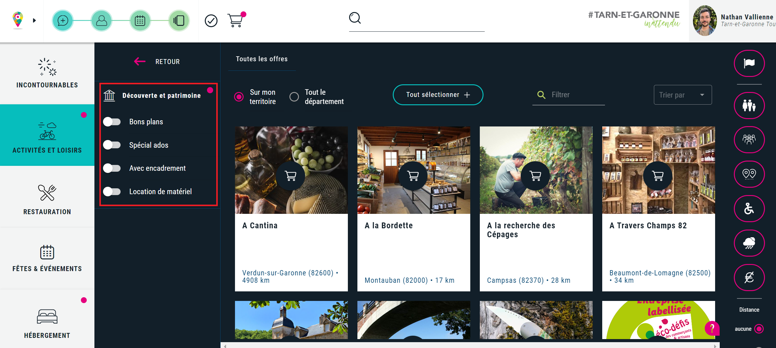Expand Découverte et patrimoine category
This screenshot has height=348, width=776.
161,96
